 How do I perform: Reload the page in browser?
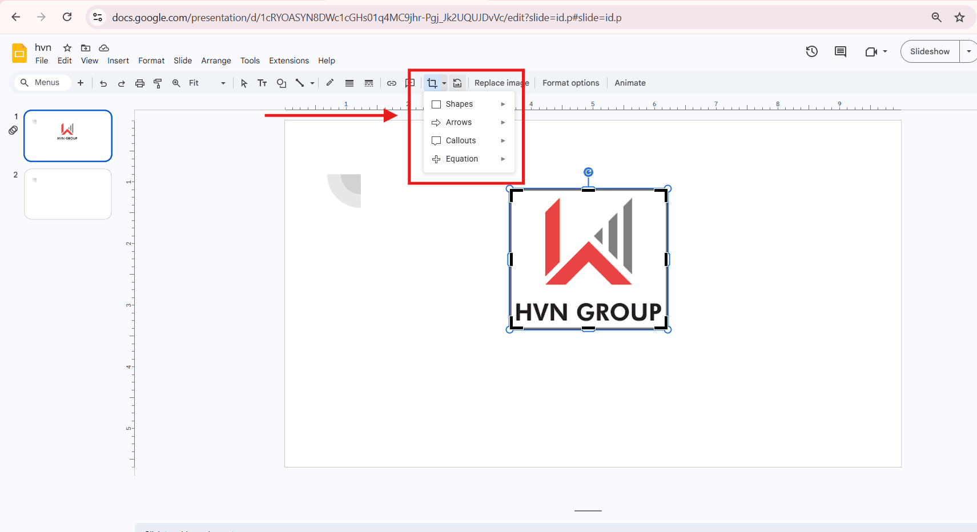point(67,17)
